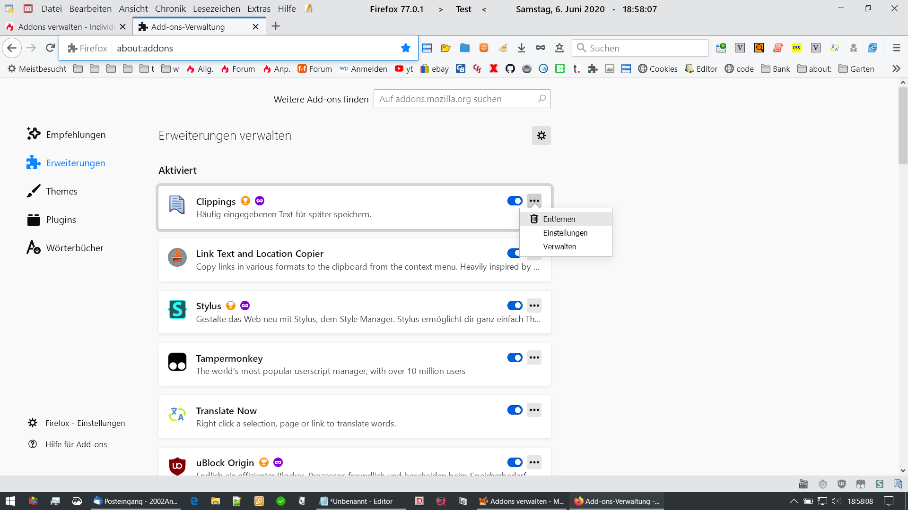Viewport: 908px width, 510px height.
Task: Turn off the Stylus extension toggle
Action: pos(515,306)
